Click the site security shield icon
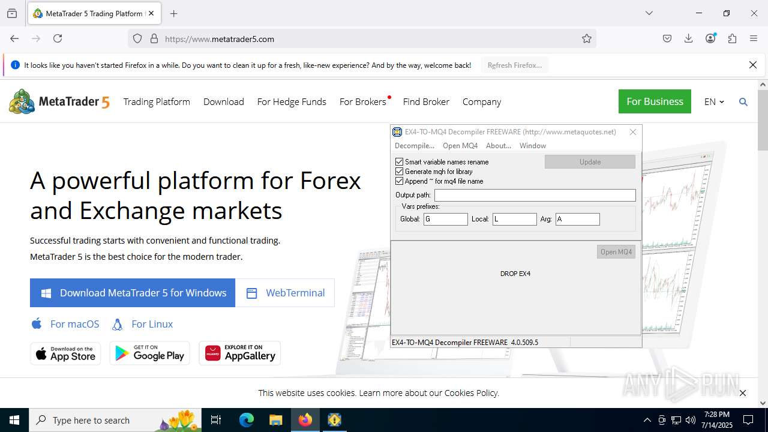The height and width of the screenshot is (432, 768). 137,38
